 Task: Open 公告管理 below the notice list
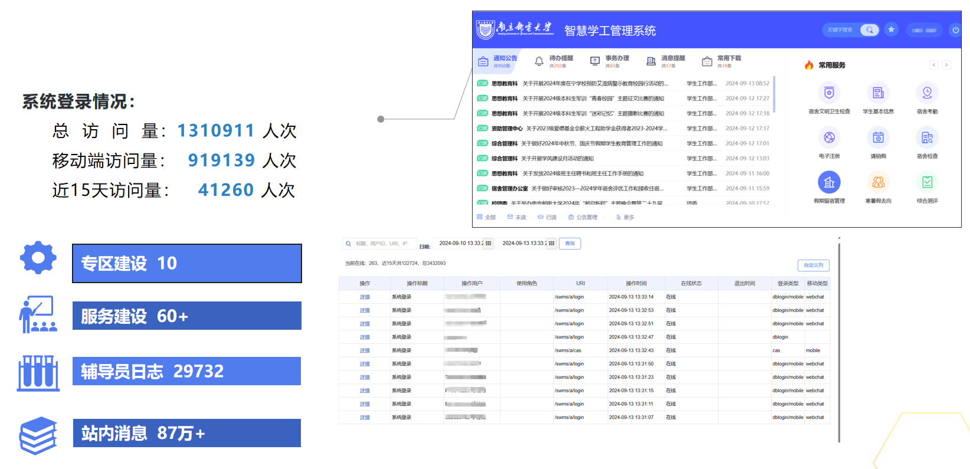[x=583, y=217]
